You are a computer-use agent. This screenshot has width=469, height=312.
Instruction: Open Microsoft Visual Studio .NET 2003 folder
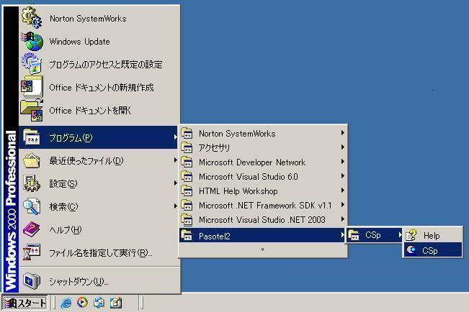point(263,220)
